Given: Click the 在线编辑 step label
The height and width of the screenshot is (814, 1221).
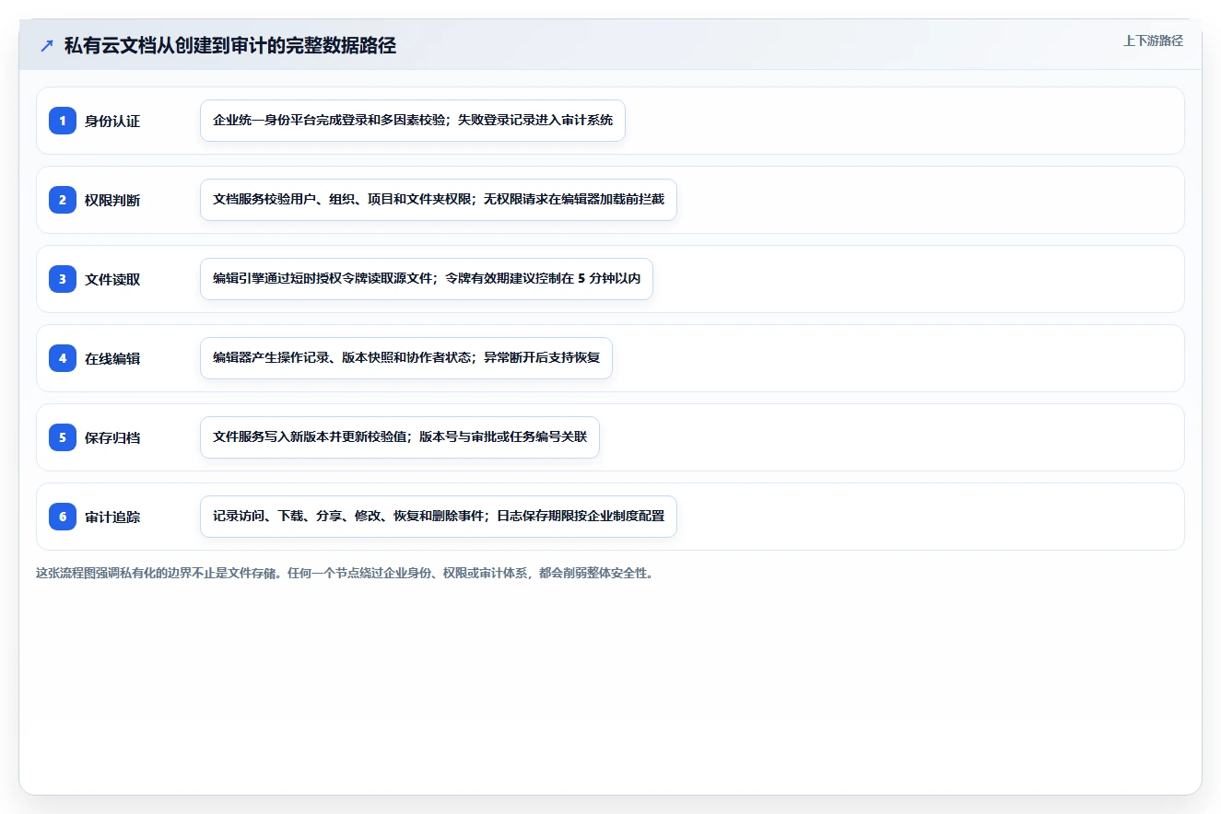Looking at the screenshot, I should pyautogui.click(x=112, y=358).
